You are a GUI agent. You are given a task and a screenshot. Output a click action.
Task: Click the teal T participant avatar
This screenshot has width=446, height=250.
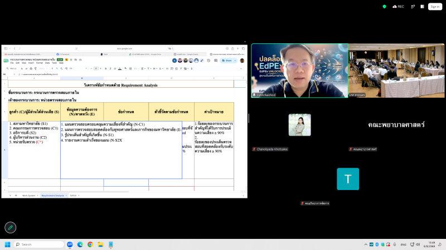348,179
